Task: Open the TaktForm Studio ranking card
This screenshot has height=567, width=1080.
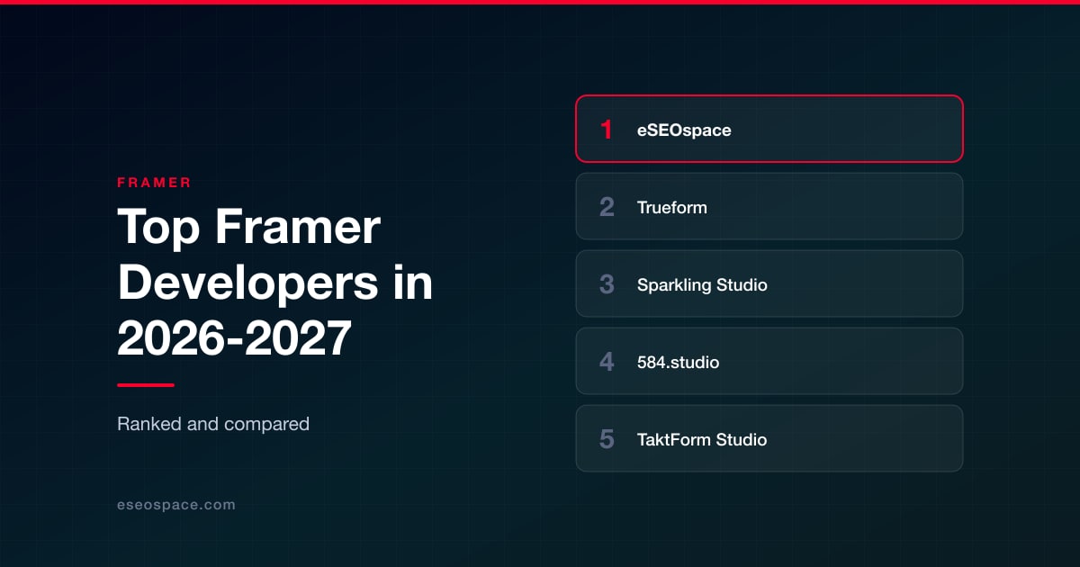Action: [x=769, y=438]
